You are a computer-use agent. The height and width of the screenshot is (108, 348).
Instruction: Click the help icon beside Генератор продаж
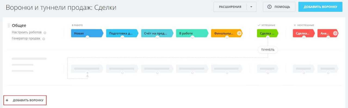[43, 39]
